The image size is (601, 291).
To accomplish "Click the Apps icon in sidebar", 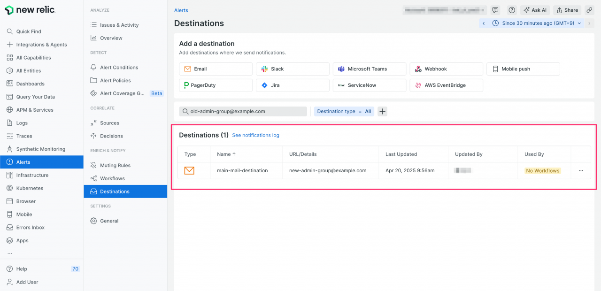I will point(10,240).
